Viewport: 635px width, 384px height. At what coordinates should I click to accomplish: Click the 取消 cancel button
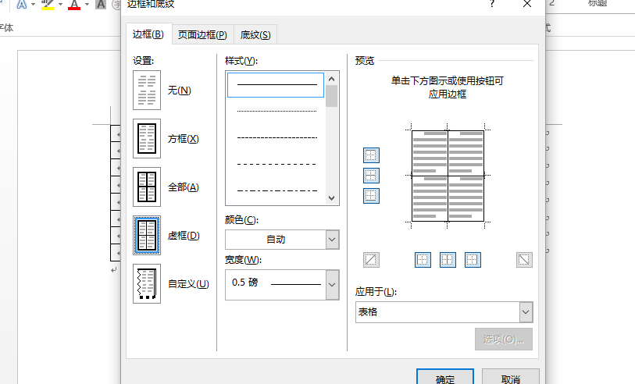click(510, 377)
